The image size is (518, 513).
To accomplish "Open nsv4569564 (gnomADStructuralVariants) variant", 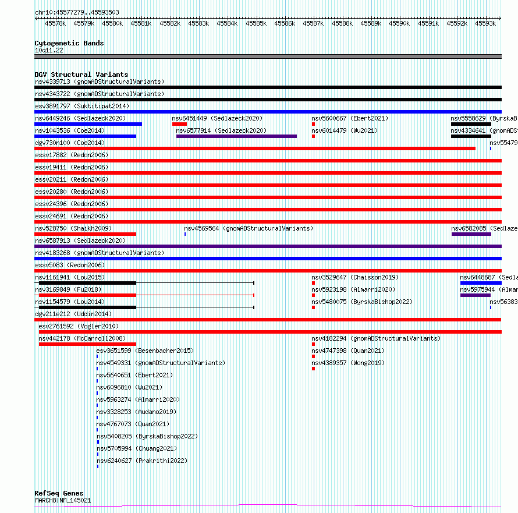I will coord(249,228).
